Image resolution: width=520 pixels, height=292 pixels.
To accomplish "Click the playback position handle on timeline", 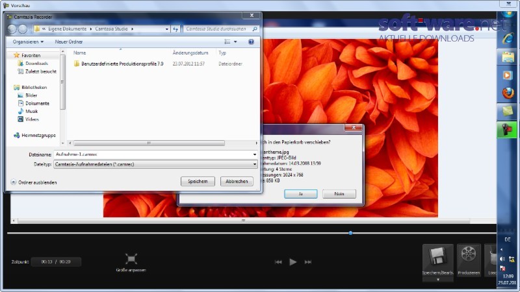I will coord(350,233).
